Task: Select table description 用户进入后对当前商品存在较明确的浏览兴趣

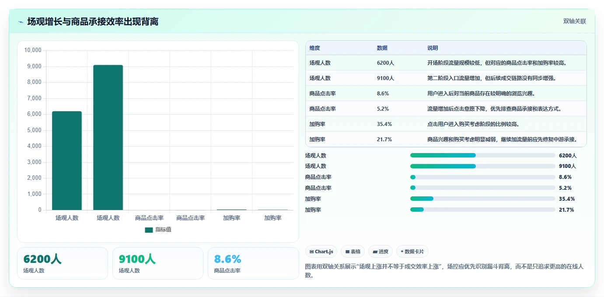Action: (482, 94)
